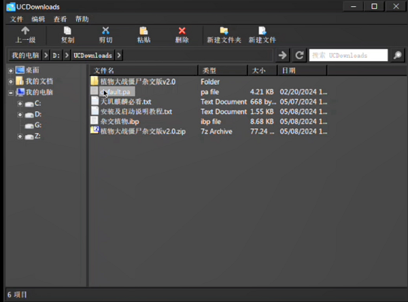
Task: Click inside the 搜索 UCDownloads search field
Action: tap(347, 55)
